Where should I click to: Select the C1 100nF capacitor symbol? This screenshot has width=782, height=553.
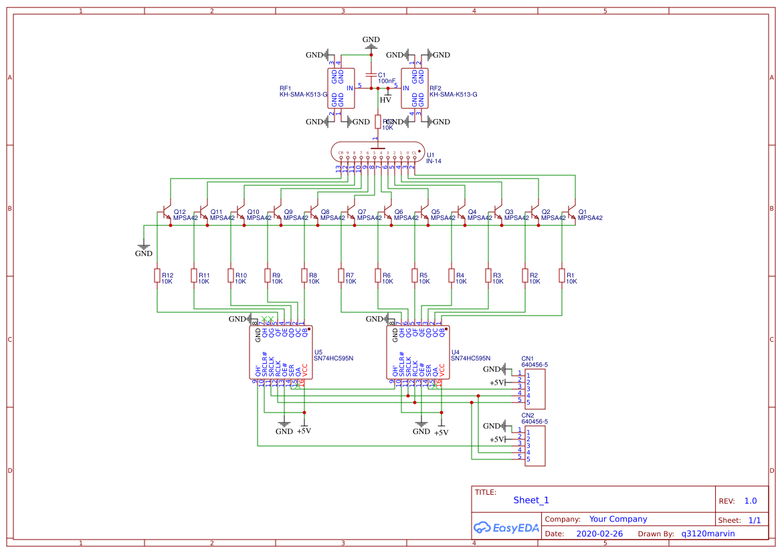(372, 76)
